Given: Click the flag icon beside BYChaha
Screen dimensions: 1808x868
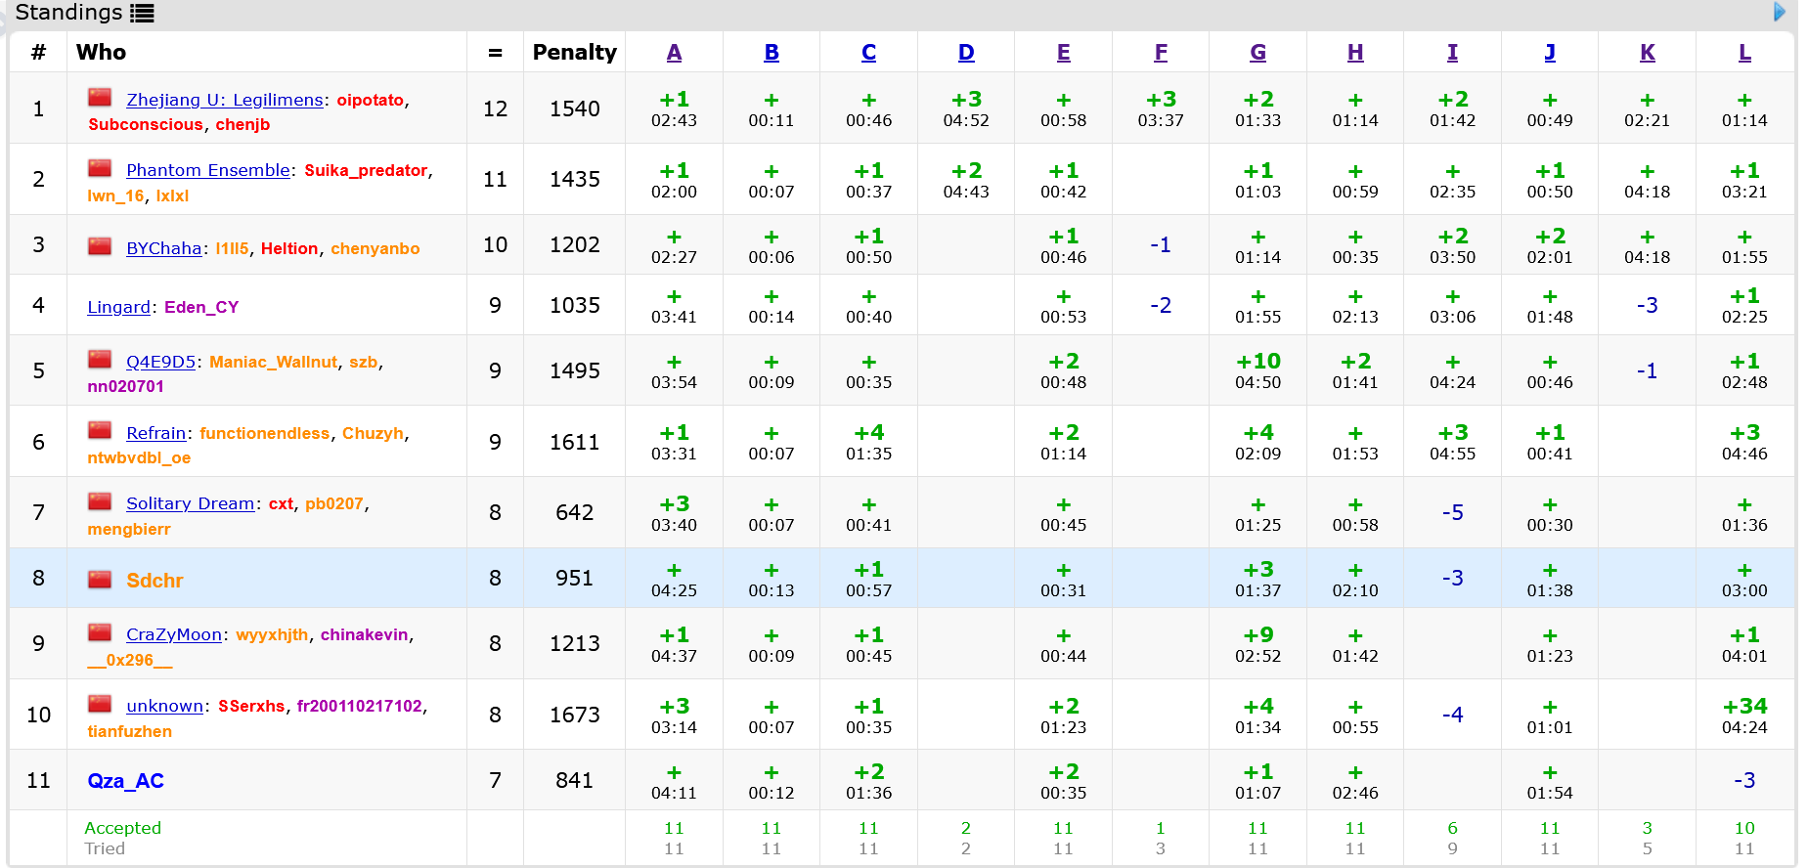Looking at the screenshot, I should click(x=100, y=246).
